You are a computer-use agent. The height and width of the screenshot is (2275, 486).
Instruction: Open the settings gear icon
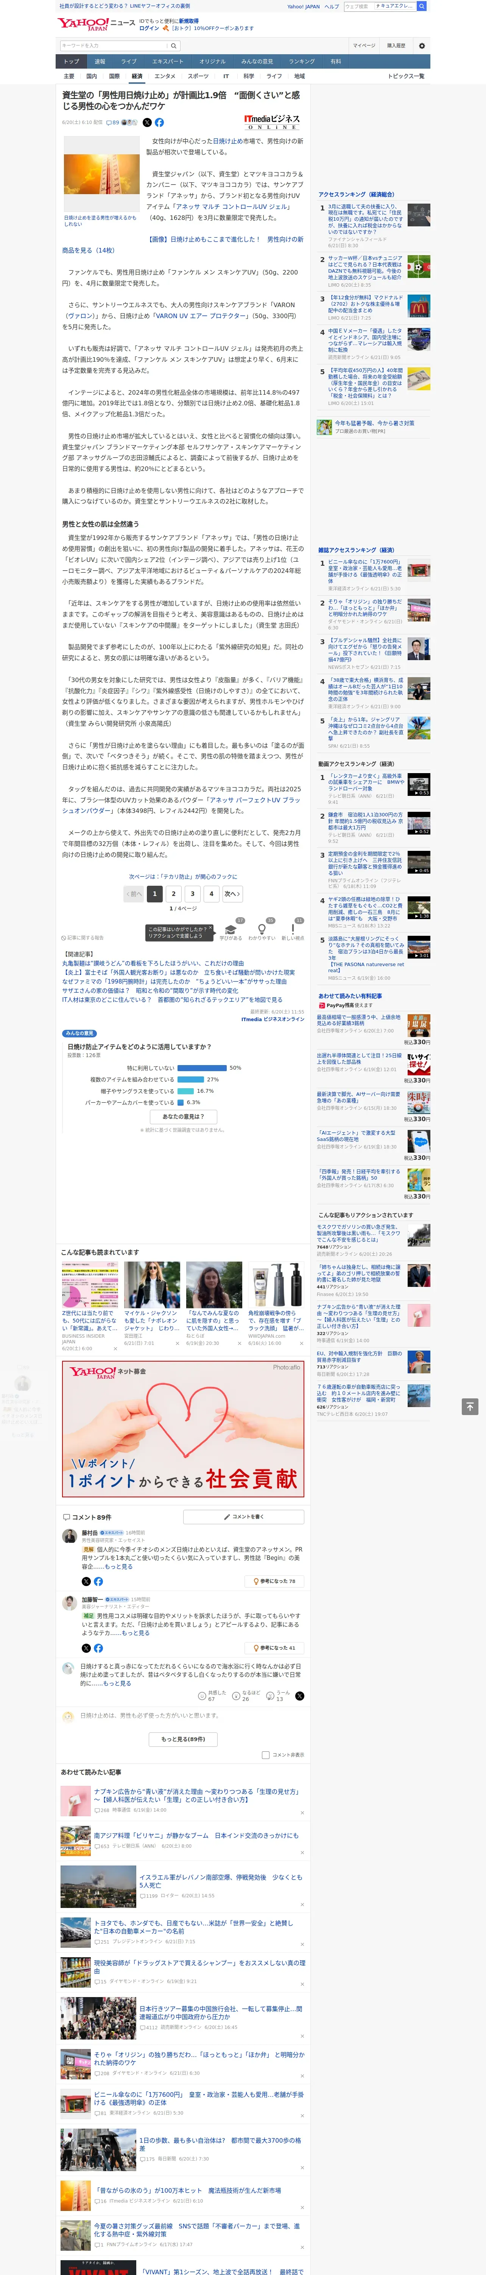(422, 46)
